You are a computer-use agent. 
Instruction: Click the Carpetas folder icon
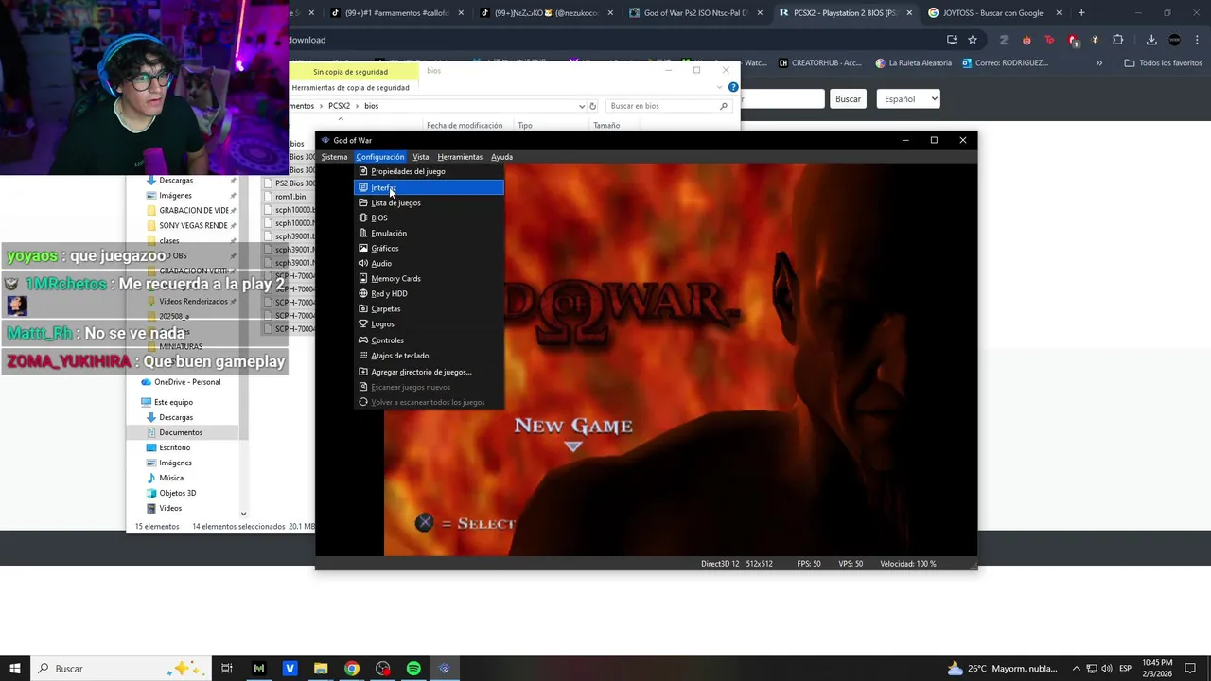coord(363,308)
